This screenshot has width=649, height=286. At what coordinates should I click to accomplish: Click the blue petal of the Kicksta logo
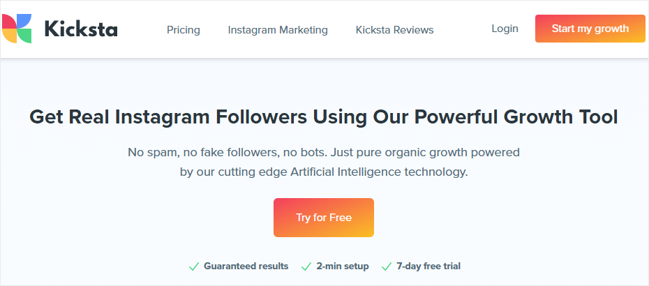(24, 21)
